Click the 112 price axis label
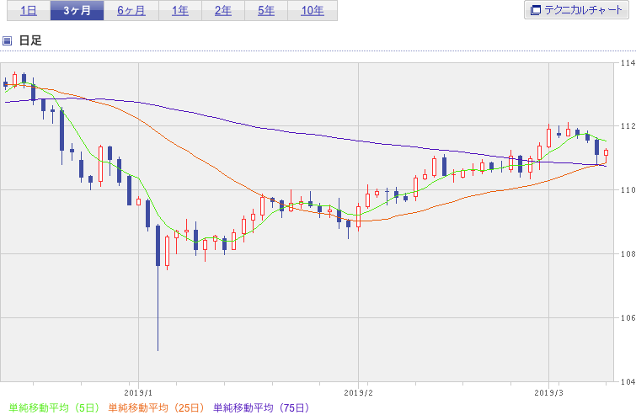This screenshot has height=415, width=636. click(628, 126)
